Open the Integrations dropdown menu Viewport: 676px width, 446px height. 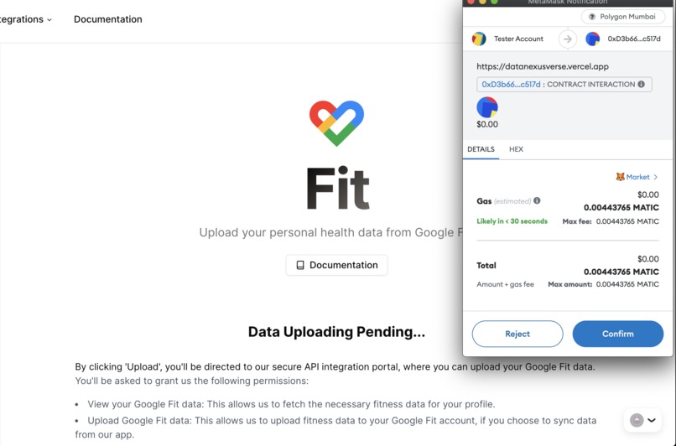tap(25, 19)
